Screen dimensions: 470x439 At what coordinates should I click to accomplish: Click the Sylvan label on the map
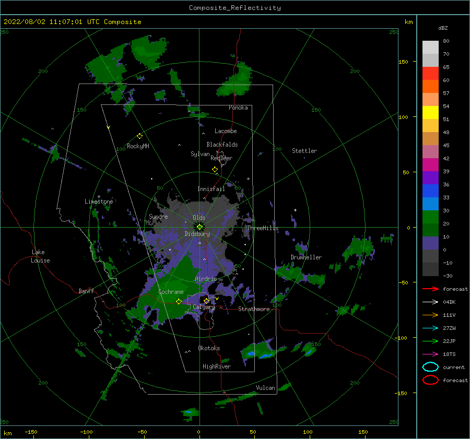[200, 154]
